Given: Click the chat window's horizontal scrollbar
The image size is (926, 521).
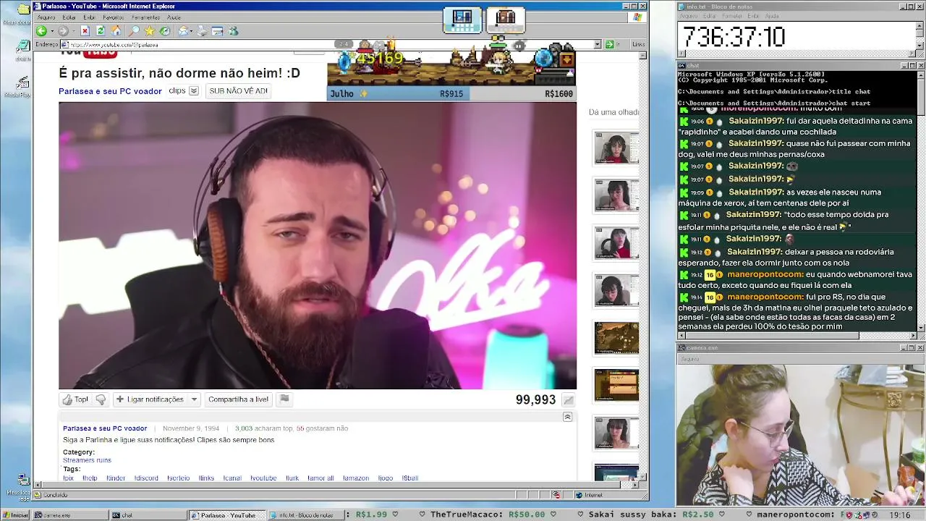Looking at the screenshot, I should click(797, 336).
